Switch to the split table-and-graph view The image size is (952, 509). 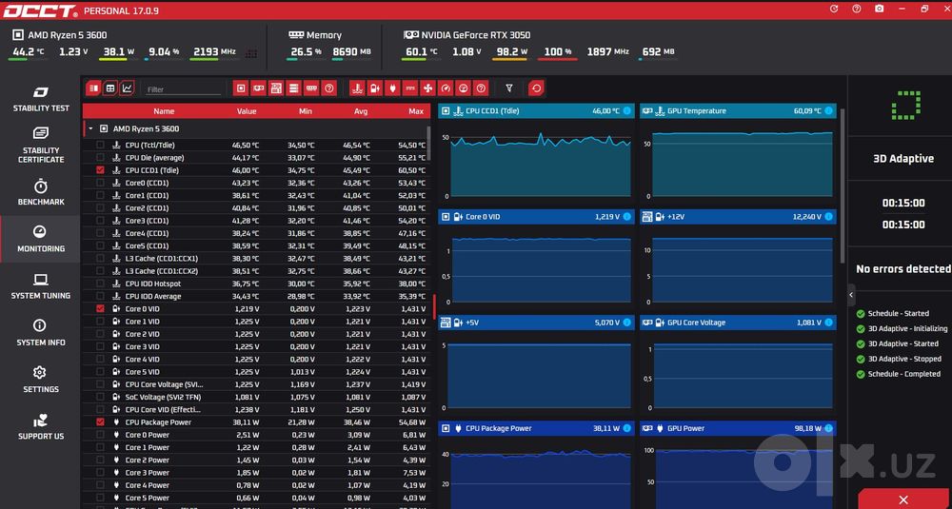click(93, 88)
